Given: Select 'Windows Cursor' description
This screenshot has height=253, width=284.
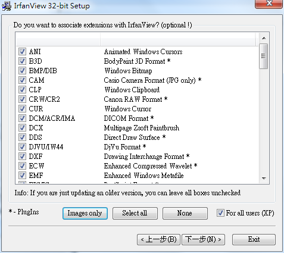Looking at the screenshot, I should tap(128, 109).
